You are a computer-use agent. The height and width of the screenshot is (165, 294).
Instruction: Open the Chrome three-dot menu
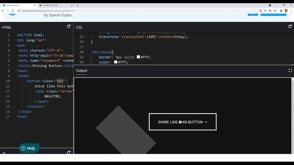click(x=291, y=11)
